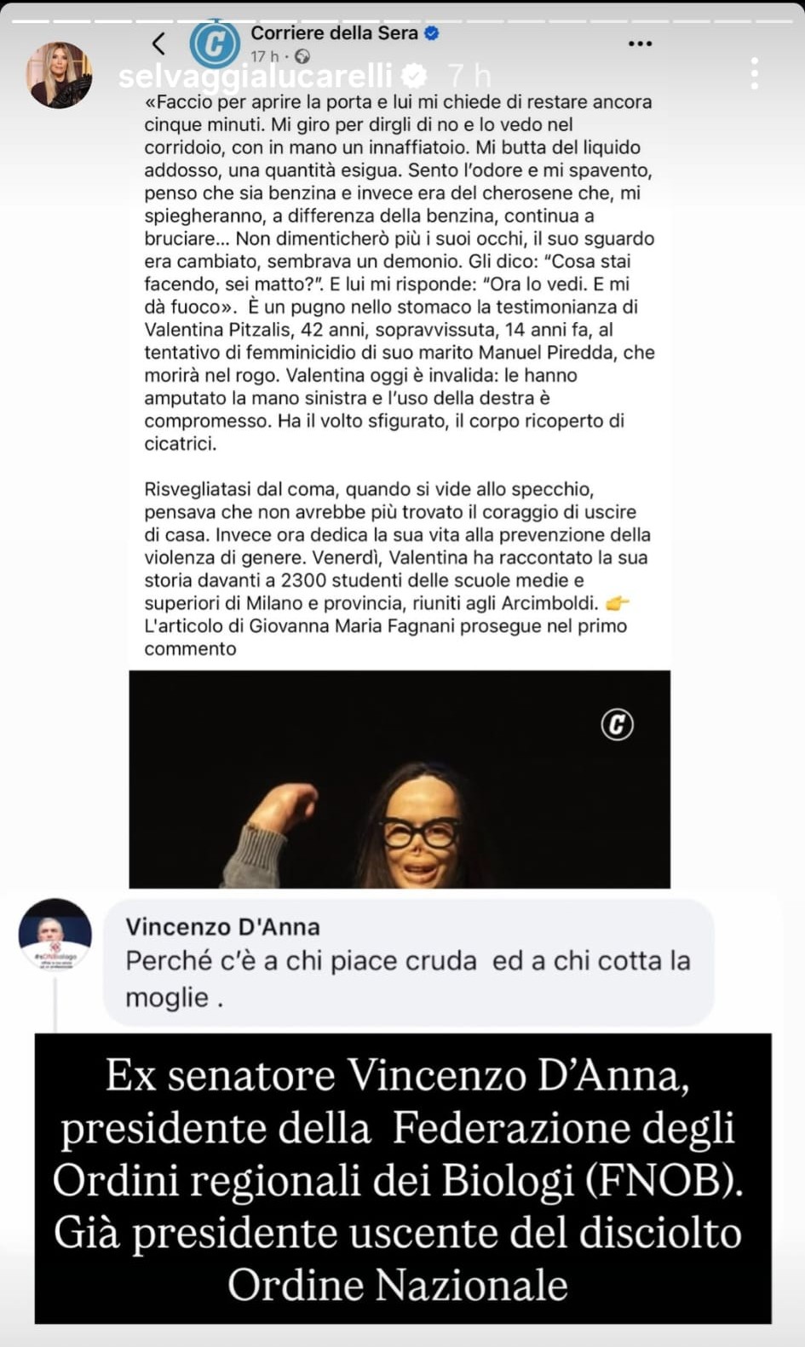Viewport: 805px width, 1347px height.
Task: Open Corriere della Sera round logo avatar
Action: [x=214, y=43]
